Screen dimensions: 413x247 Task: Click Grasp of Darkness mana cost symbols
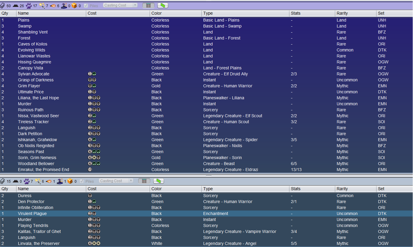tap(92, 80)
